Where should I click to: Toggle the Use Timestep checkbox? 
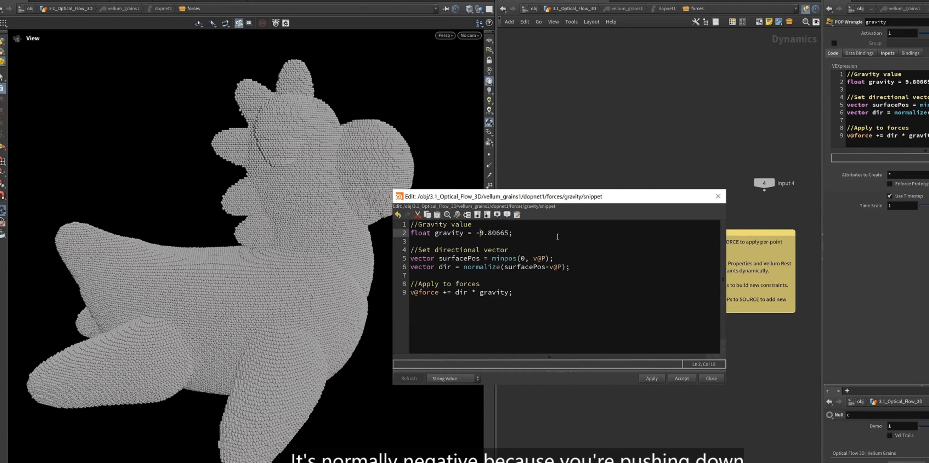pyautogui.click(x=890, y=196)
